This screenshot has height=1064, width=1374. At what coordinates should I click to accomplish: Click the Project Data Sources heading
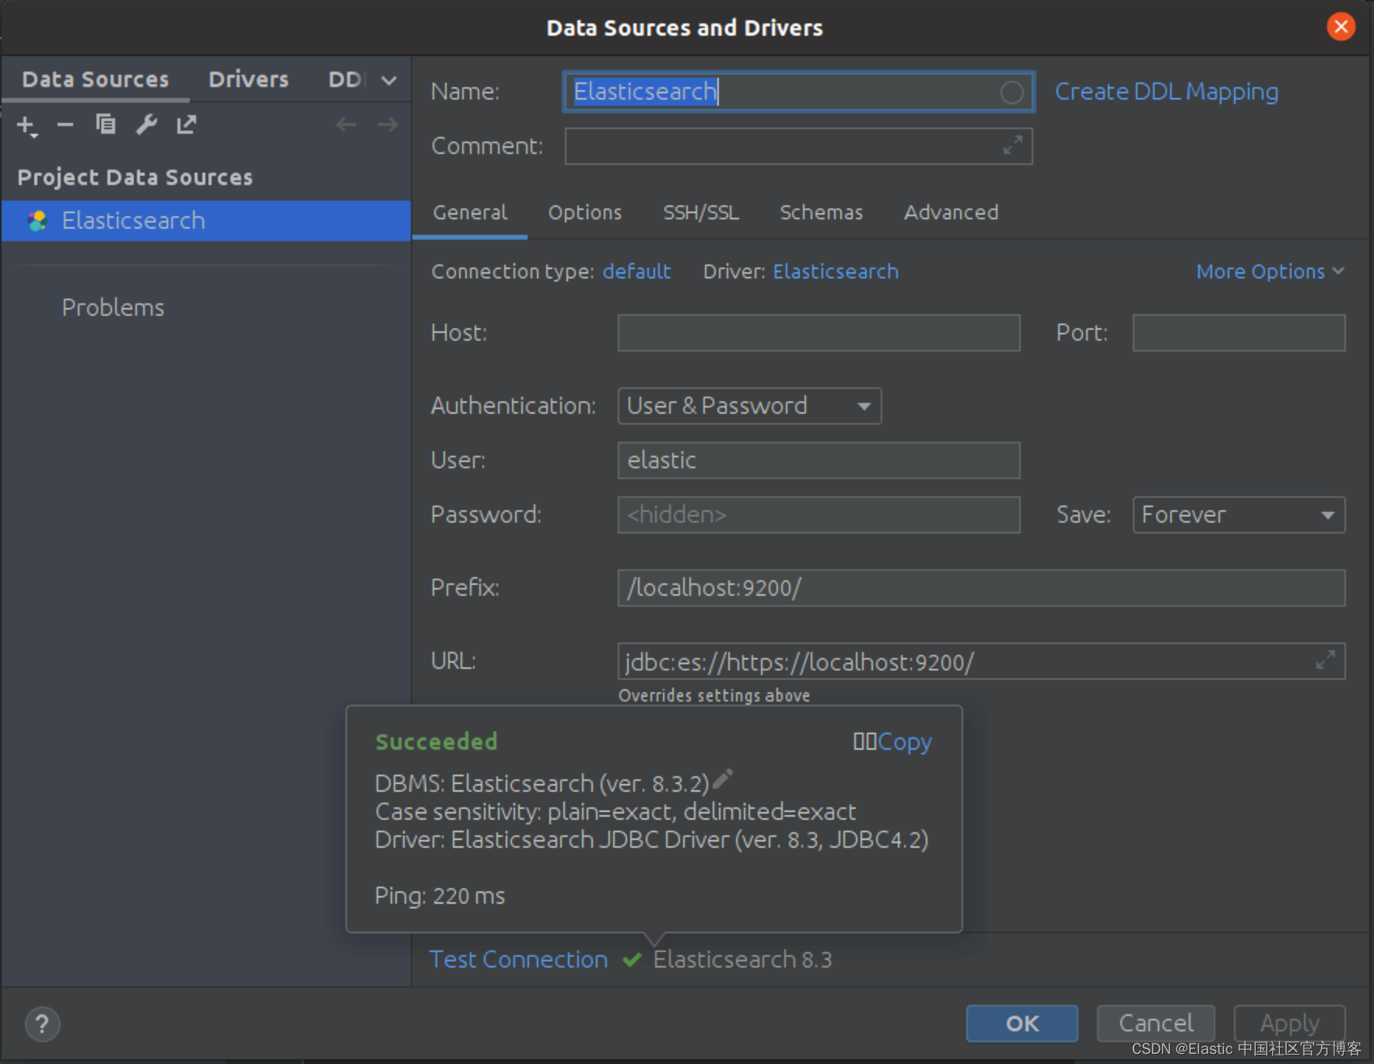coord(135,177)
